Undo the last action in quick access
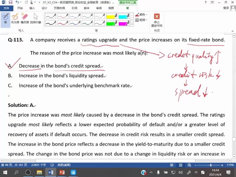 click(17, 2)
